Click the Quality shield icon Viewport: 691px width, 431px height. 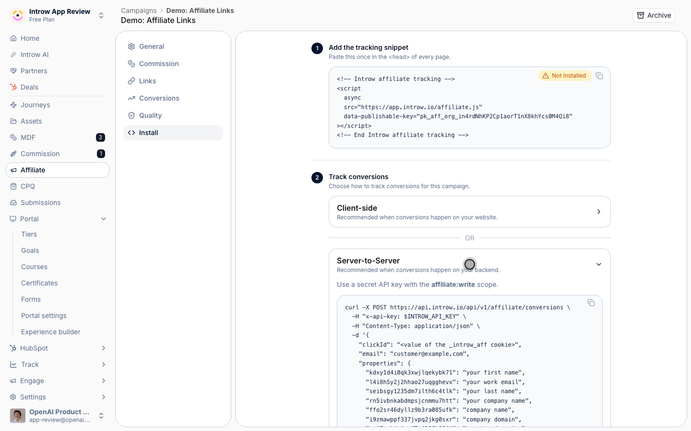(131, 115)
